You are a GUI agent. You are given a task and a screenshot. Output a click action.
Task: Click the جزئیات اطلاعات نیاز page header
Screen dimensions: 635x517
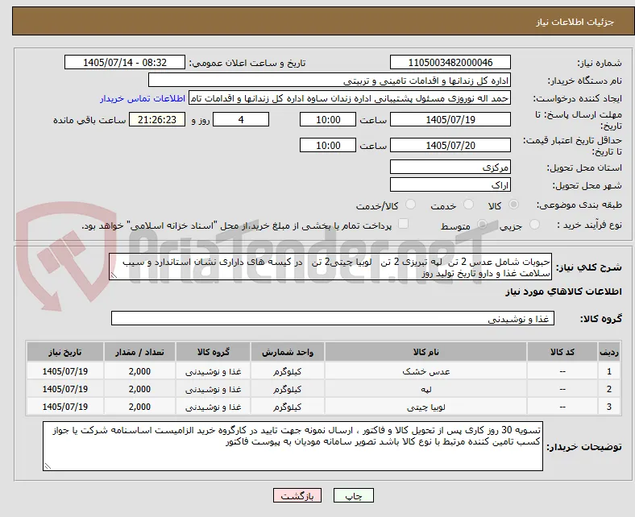pos(575,22)
